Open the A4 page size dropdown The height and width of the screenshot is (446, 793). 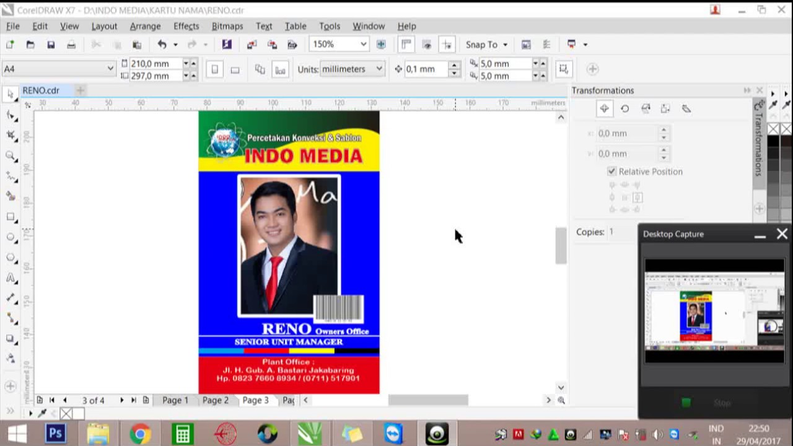[110, 69]
